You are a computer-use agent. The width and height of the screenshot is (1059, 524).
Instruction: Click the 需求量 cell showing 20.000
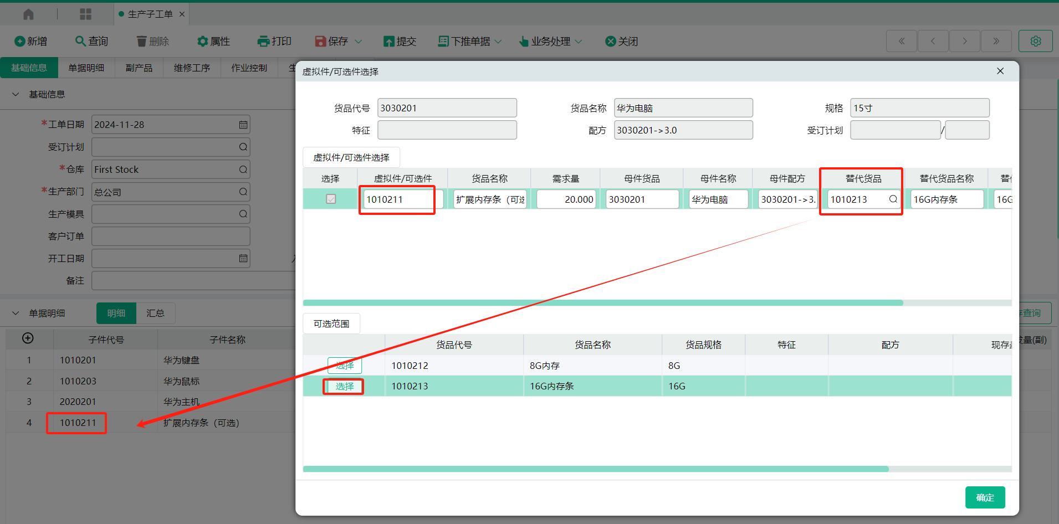566,199
